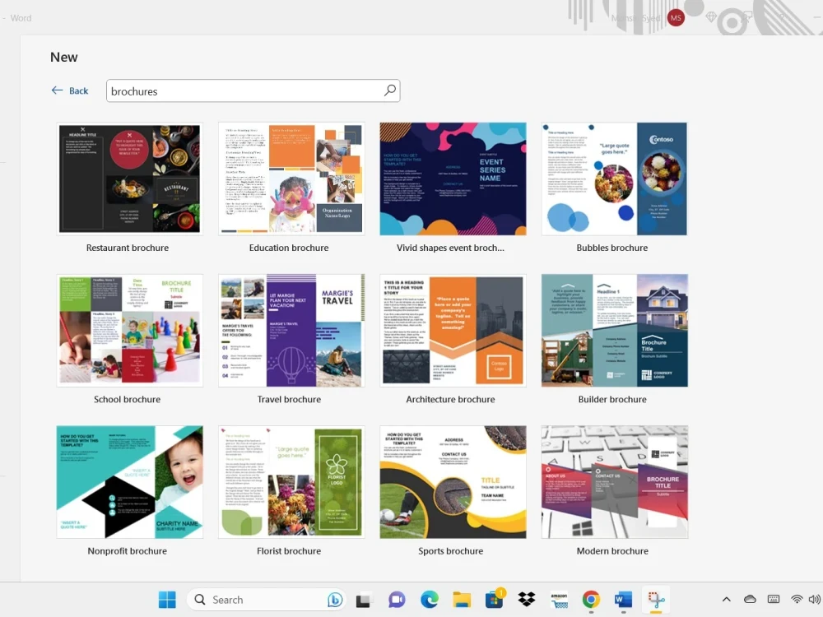Viewport: 823px width, 617px height.
Task: Open the Microsoft Store from the taskbar
Action: (494, 600)
